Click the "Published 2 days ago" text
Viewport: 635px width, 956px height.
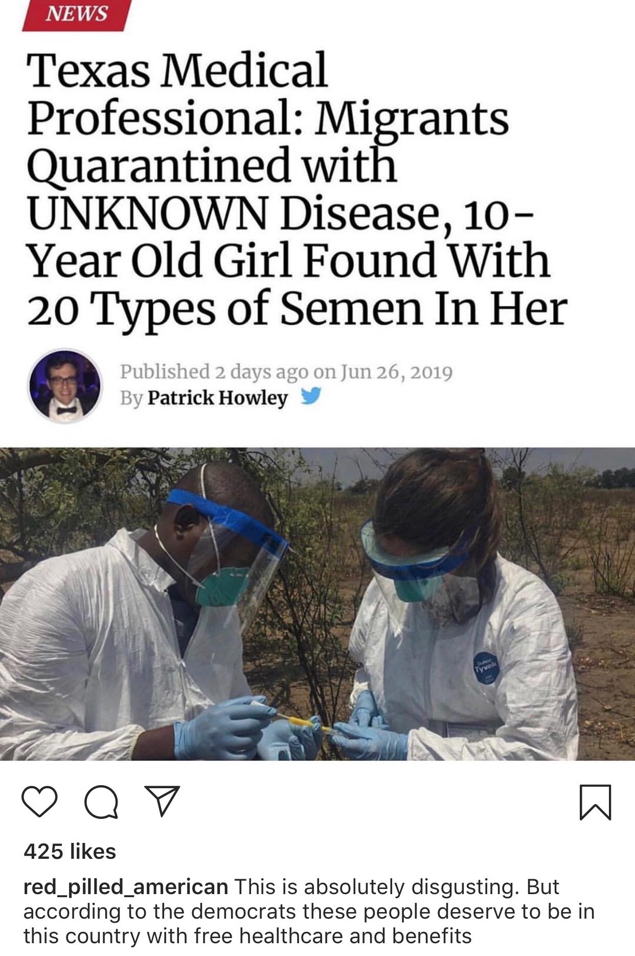pyautogui.click(x=214, y=372)
